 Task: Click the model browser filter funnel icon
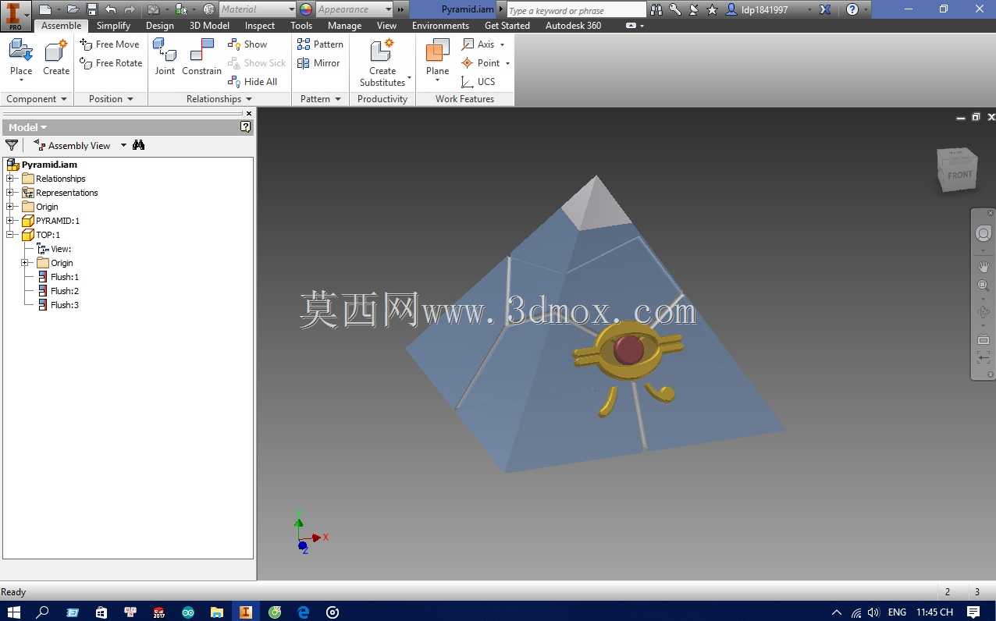12,145
